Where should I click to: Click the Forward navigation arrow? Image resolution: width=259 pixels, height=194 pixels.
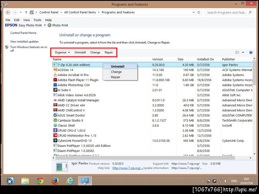pyautogui.click(x=15, y=13)
